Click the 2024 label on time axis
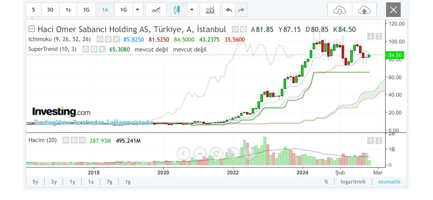 point(302,173)
